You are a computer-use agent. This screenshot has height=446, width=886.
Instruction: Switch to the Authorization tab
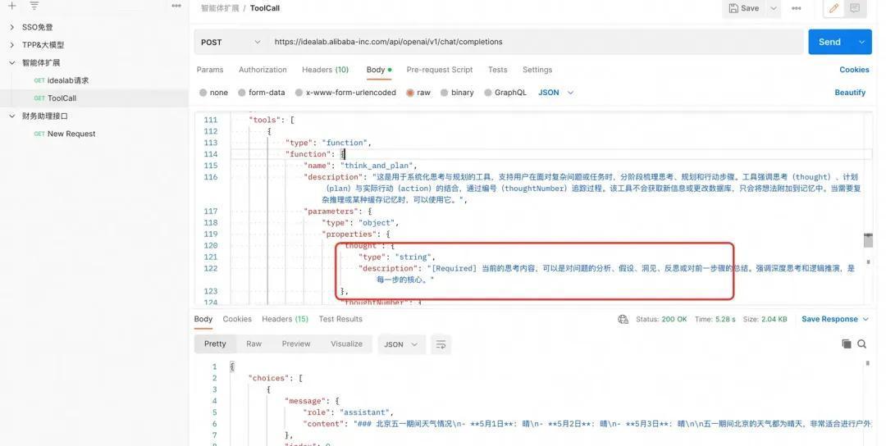[x=263, y=71]
